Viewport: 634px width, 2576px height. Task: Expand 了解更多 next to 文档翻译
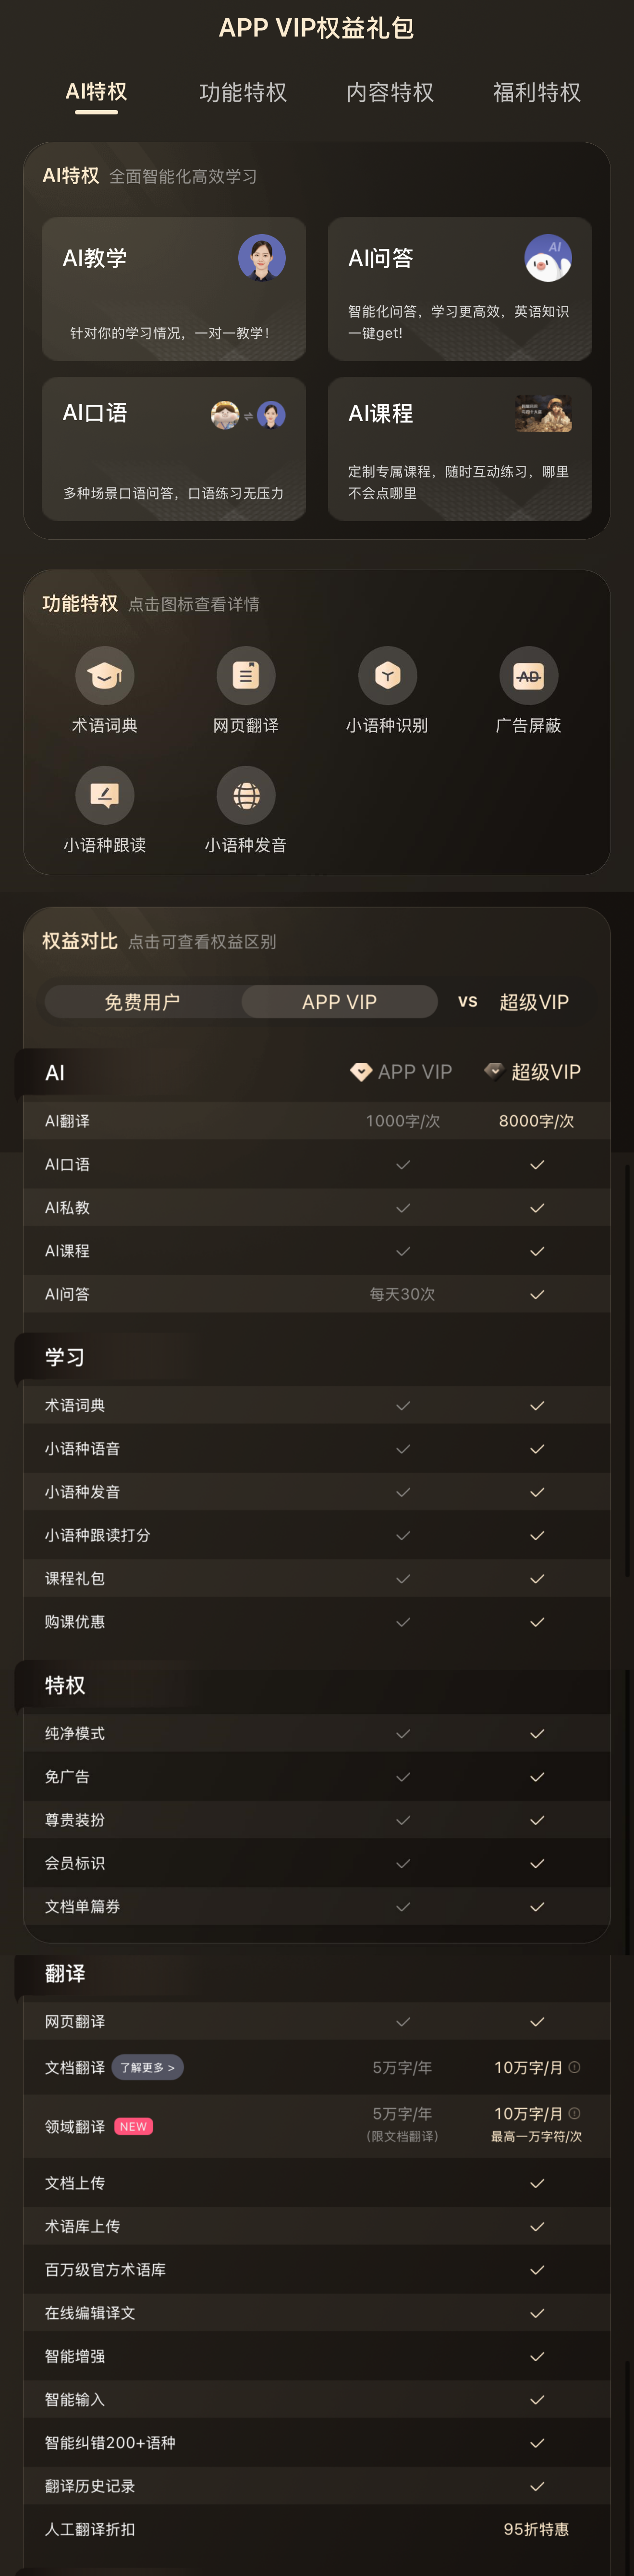click(147, 2067)
